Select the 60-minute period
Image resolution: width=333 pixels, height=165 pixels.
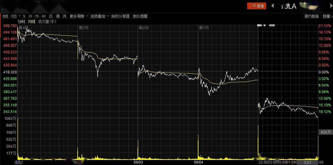[x=44, y=16]
